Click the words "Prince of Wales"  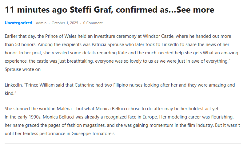point(64,36)
